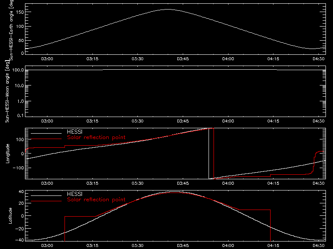Click the 20 tick on Latitude axis
The height and width of the screenshot is (249, 333).
[x=21, y=203]
